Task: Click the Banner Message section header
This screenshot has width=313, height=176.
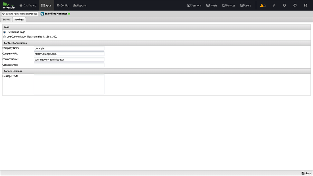Action: (156, 71)
